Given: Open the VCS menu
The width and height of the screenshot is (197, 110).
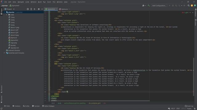Looking at the screenshot, I should pos(54,2).
